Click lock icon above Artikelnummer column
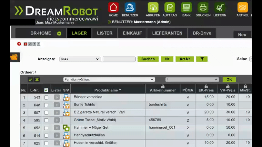262x147 pixels. click(163, 86)
